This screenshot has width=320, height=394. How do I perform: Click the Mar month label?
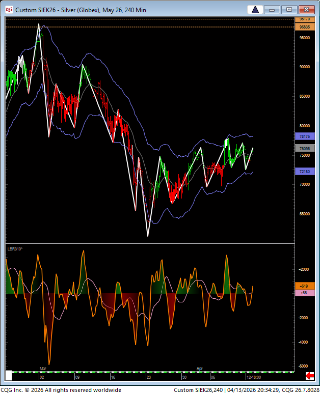click(43, 369)
